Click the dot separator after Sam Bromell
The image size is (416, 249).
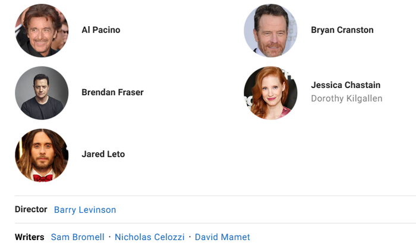pyautogui.click(x=109, y=237)
